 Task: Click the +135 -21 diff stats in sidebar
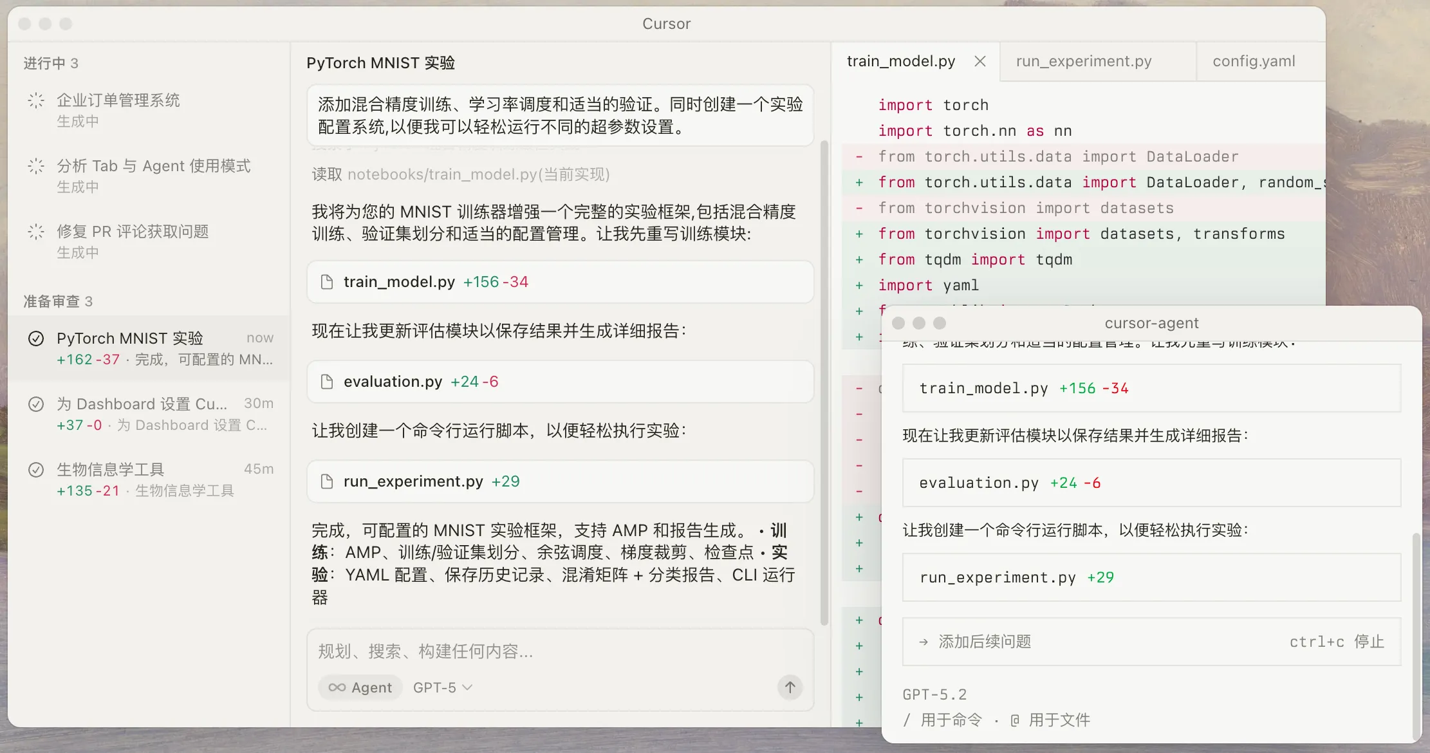(88, 491)
